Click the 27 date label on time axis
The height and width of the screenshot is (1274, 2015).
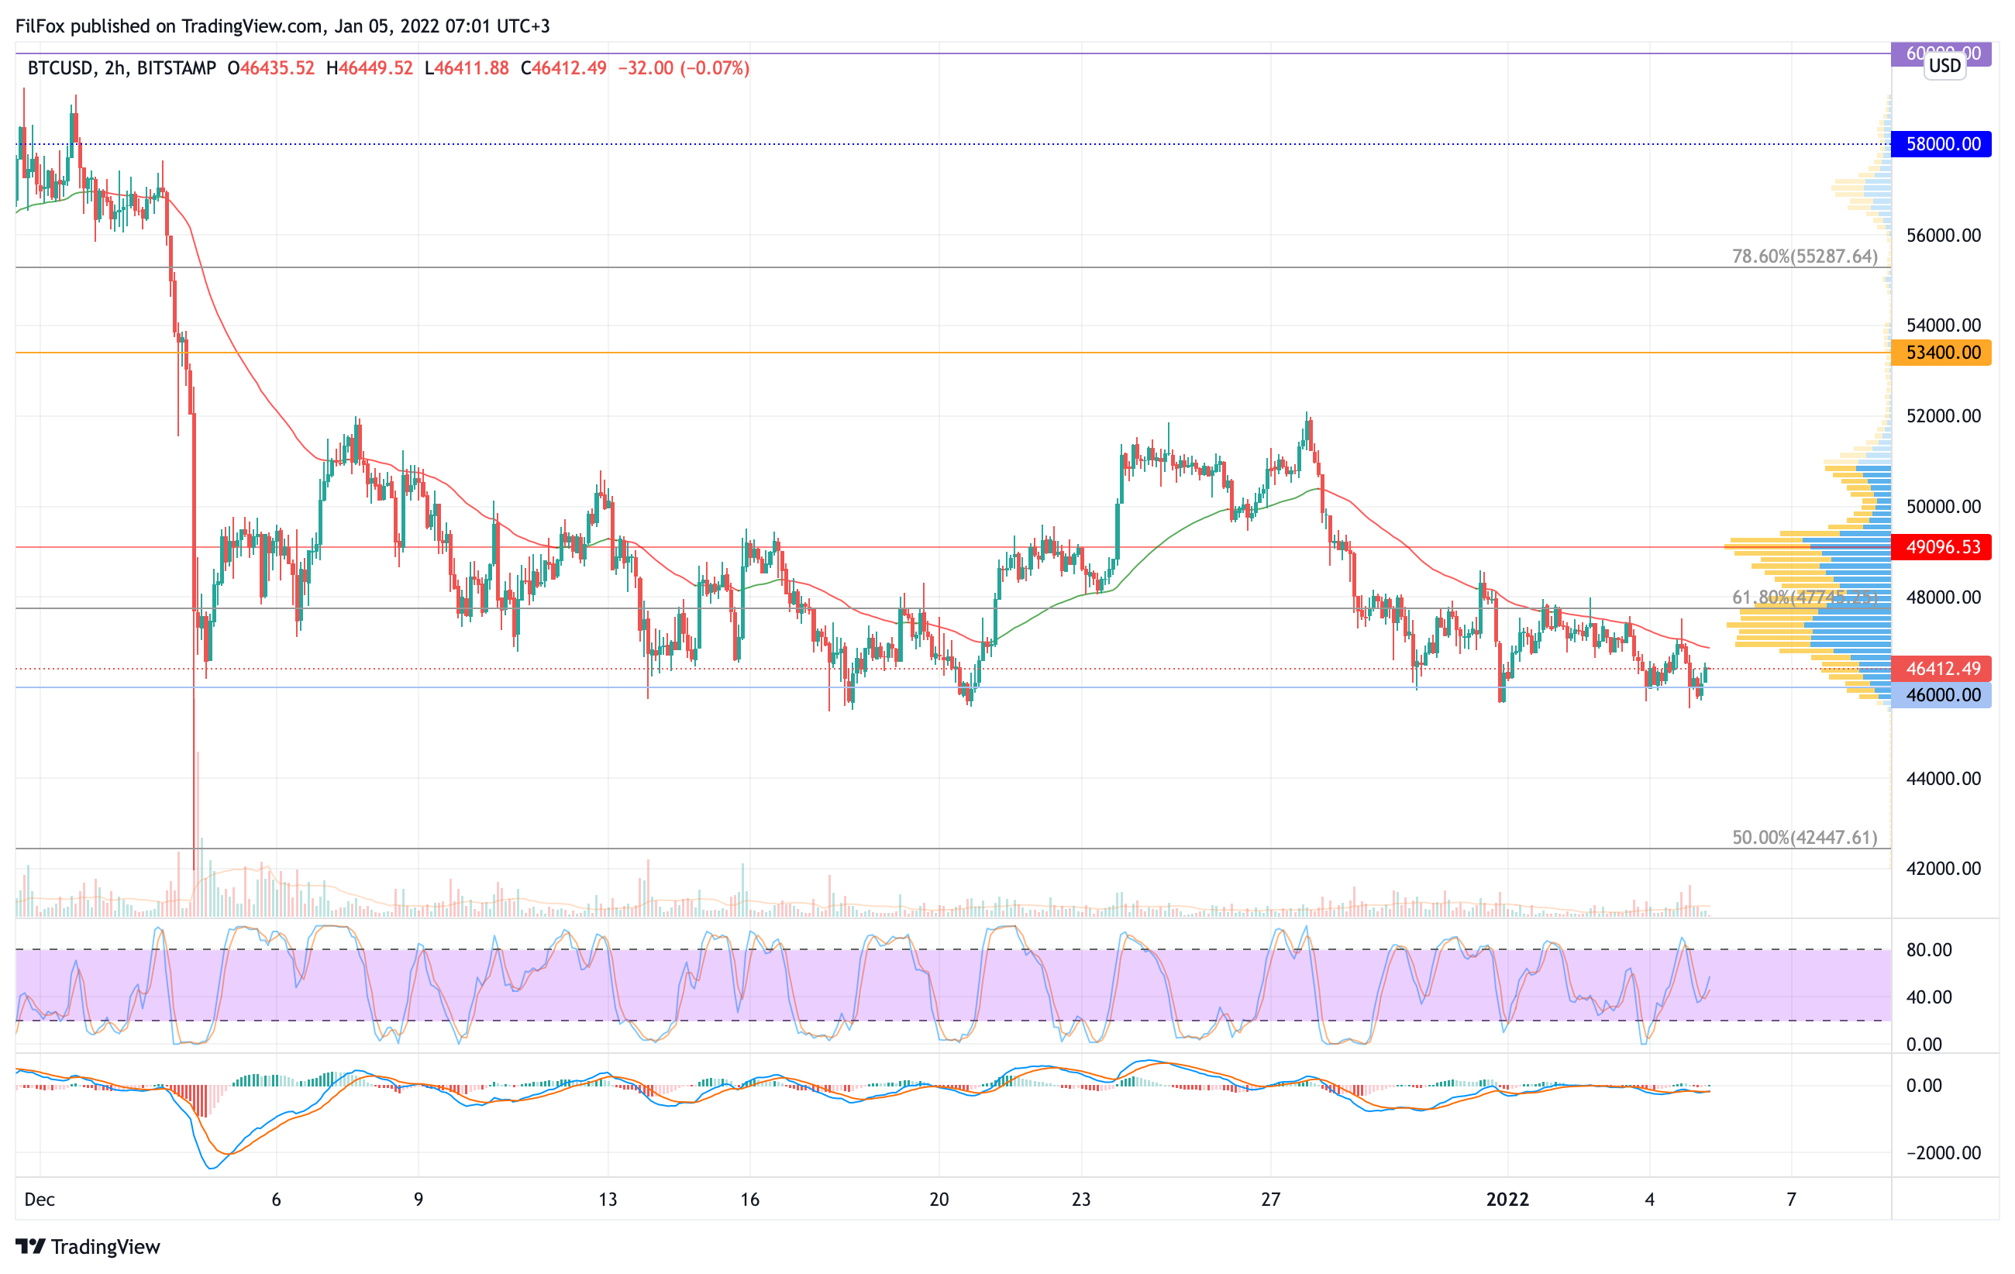pyautogui.click(x=1270, y=1200)
